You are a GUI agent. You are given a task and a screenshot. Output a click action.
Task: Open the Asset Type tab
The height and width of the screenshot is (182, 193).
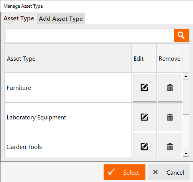click(x=19, y=18)
